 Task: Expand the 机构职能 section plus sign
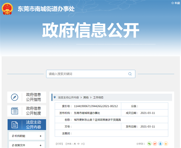40,136
